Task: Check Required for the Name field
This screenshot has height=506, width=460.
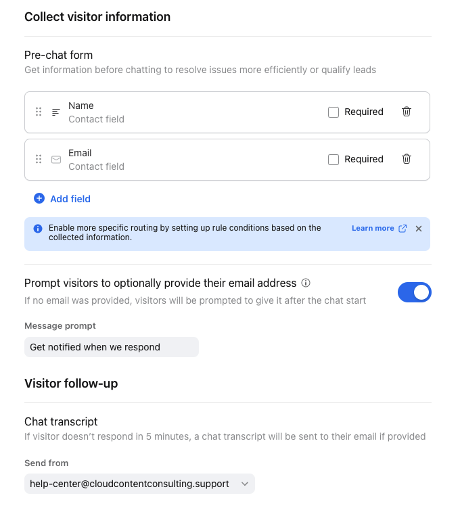Action: point(333,112)
